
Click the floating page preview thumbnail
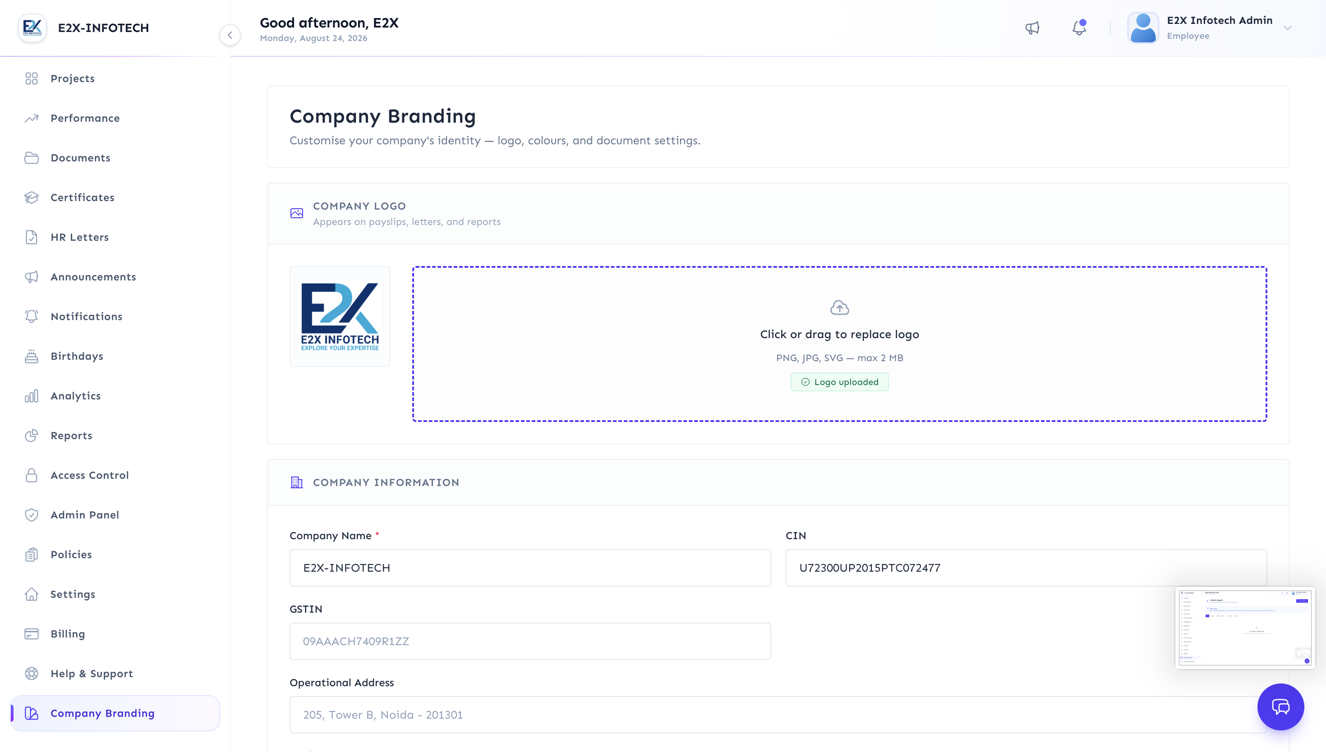1245,628
